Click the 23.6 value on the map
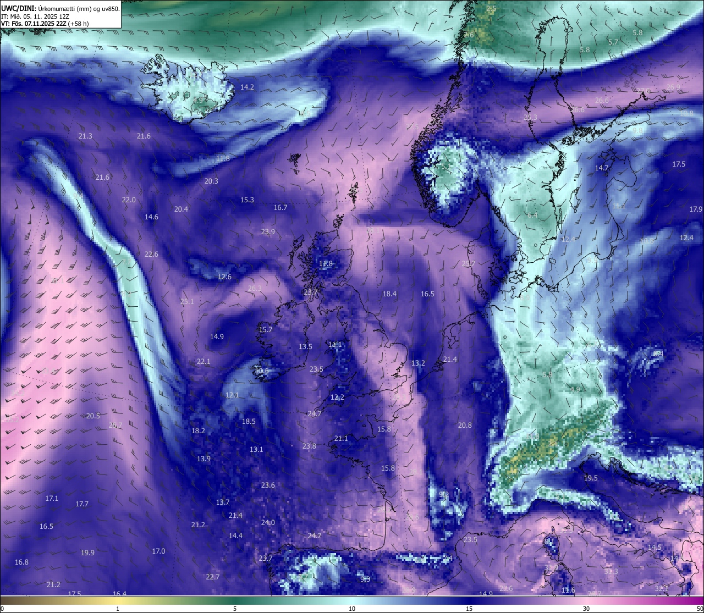 point(268,485)
